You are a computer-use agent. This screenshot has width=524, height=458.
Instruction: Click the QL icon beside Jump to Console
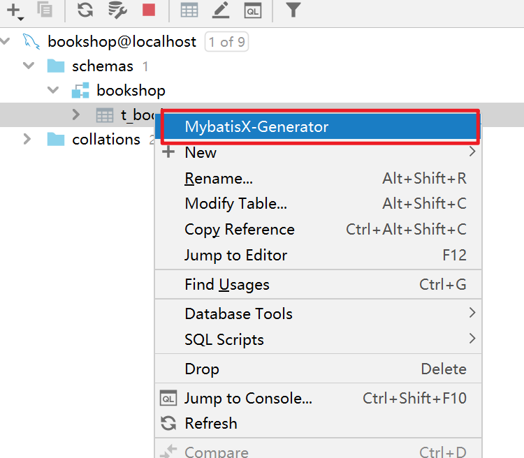(x=168, y=398)
